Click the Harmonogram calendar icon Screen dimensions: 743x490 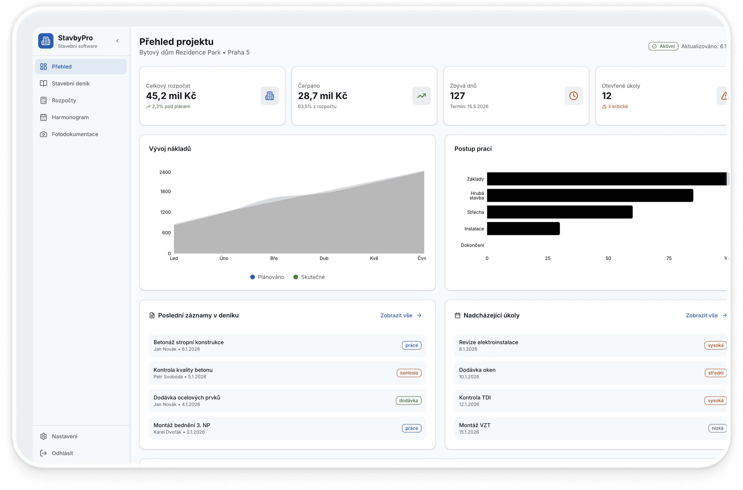point(44,117)
